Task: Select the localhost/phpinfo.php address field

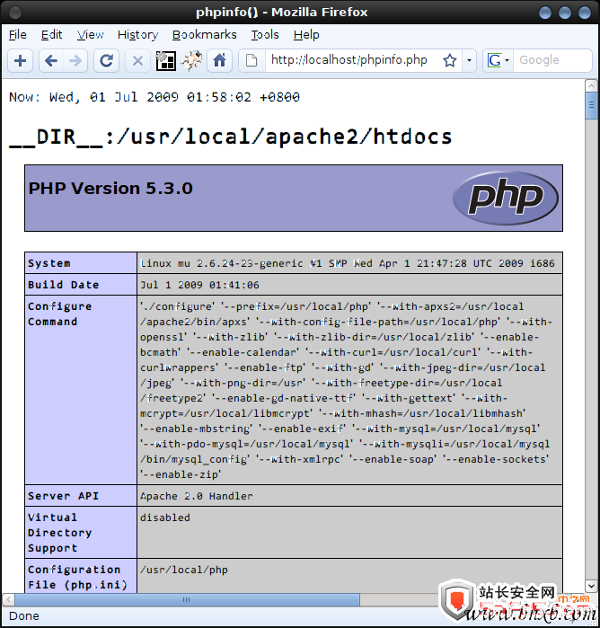Action: point(349,60)
